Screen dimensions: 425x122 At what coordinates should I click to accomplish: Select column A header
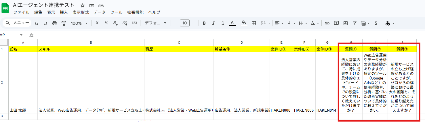(23, 42)
